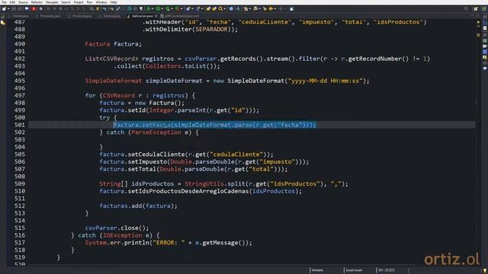
Task: Click the yellow Back navigation arrow
Action: (x=271, y=8)
